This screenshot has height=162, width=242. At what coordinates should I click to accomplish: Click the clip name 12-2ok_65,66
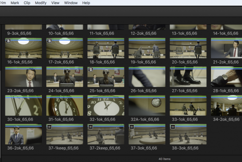click(x=144, y=33)
